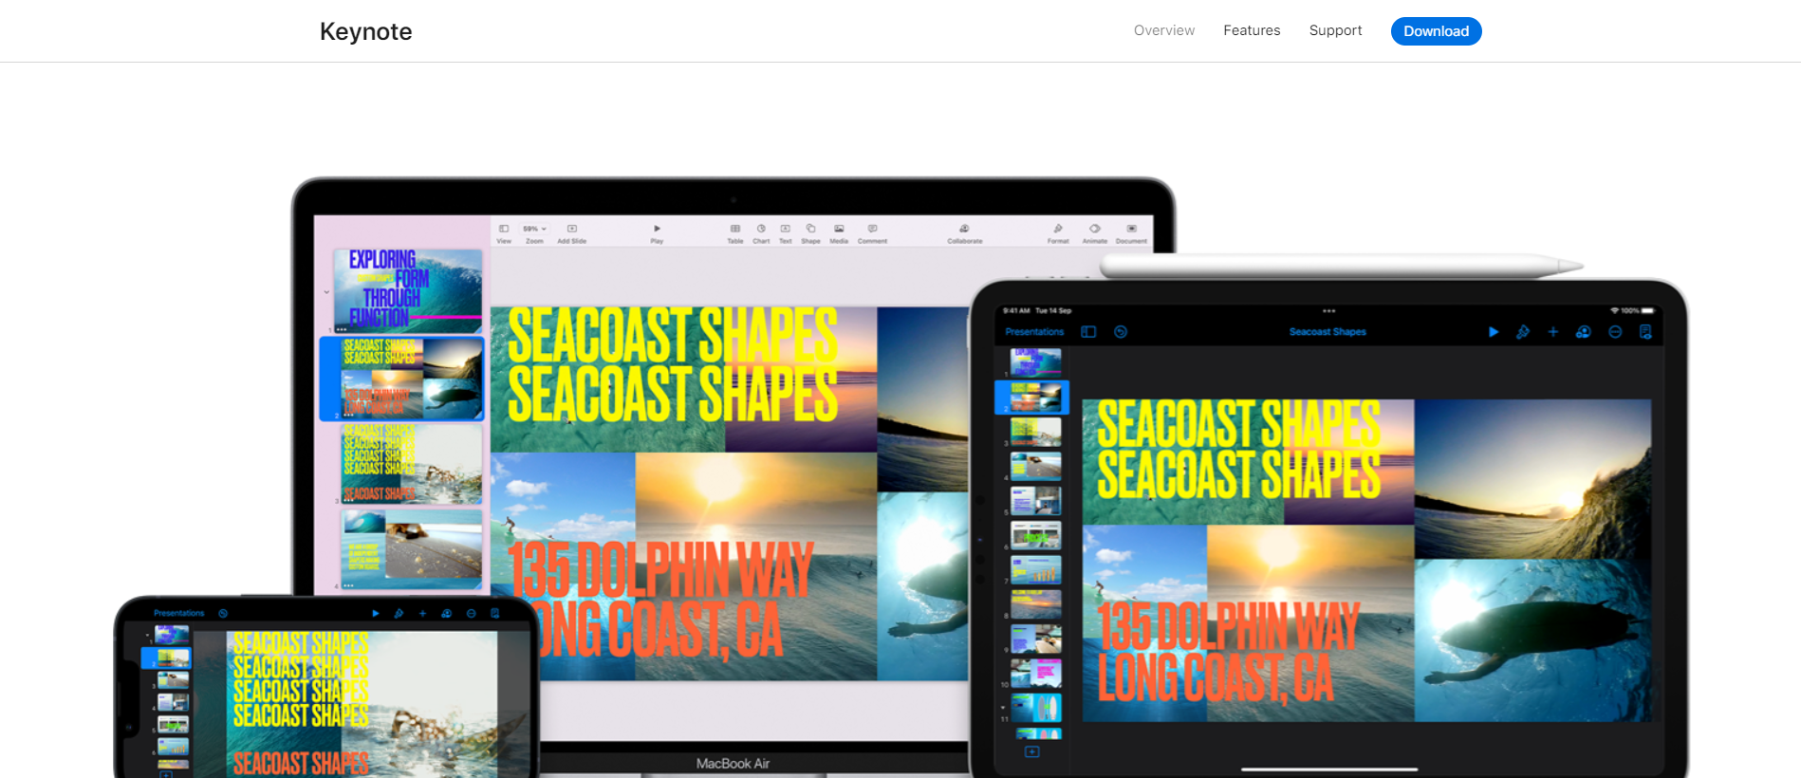Screen dimensions: 1801x778
Task: Click the 135 Dolphin Way text on the iPad slide
Action: 1229,627
